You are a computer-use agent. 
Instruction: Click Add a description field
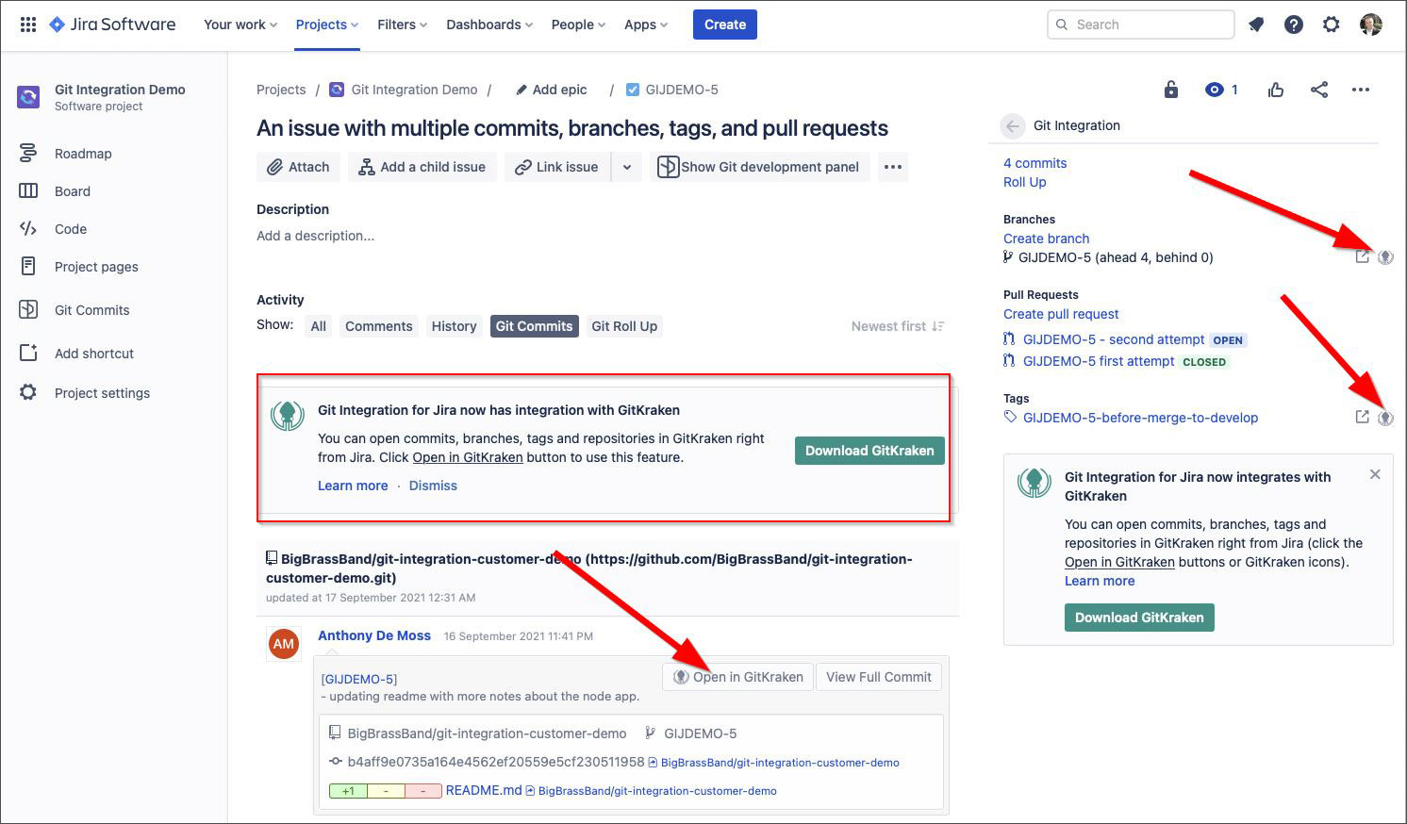click(316, 236)
